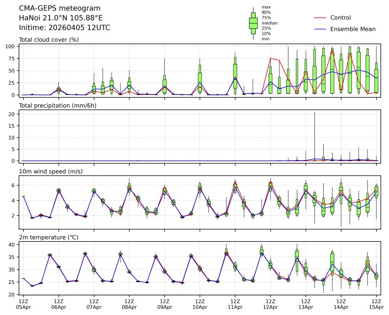Click the max label in the legend
The image size is (389, 315).
[265, 7]
